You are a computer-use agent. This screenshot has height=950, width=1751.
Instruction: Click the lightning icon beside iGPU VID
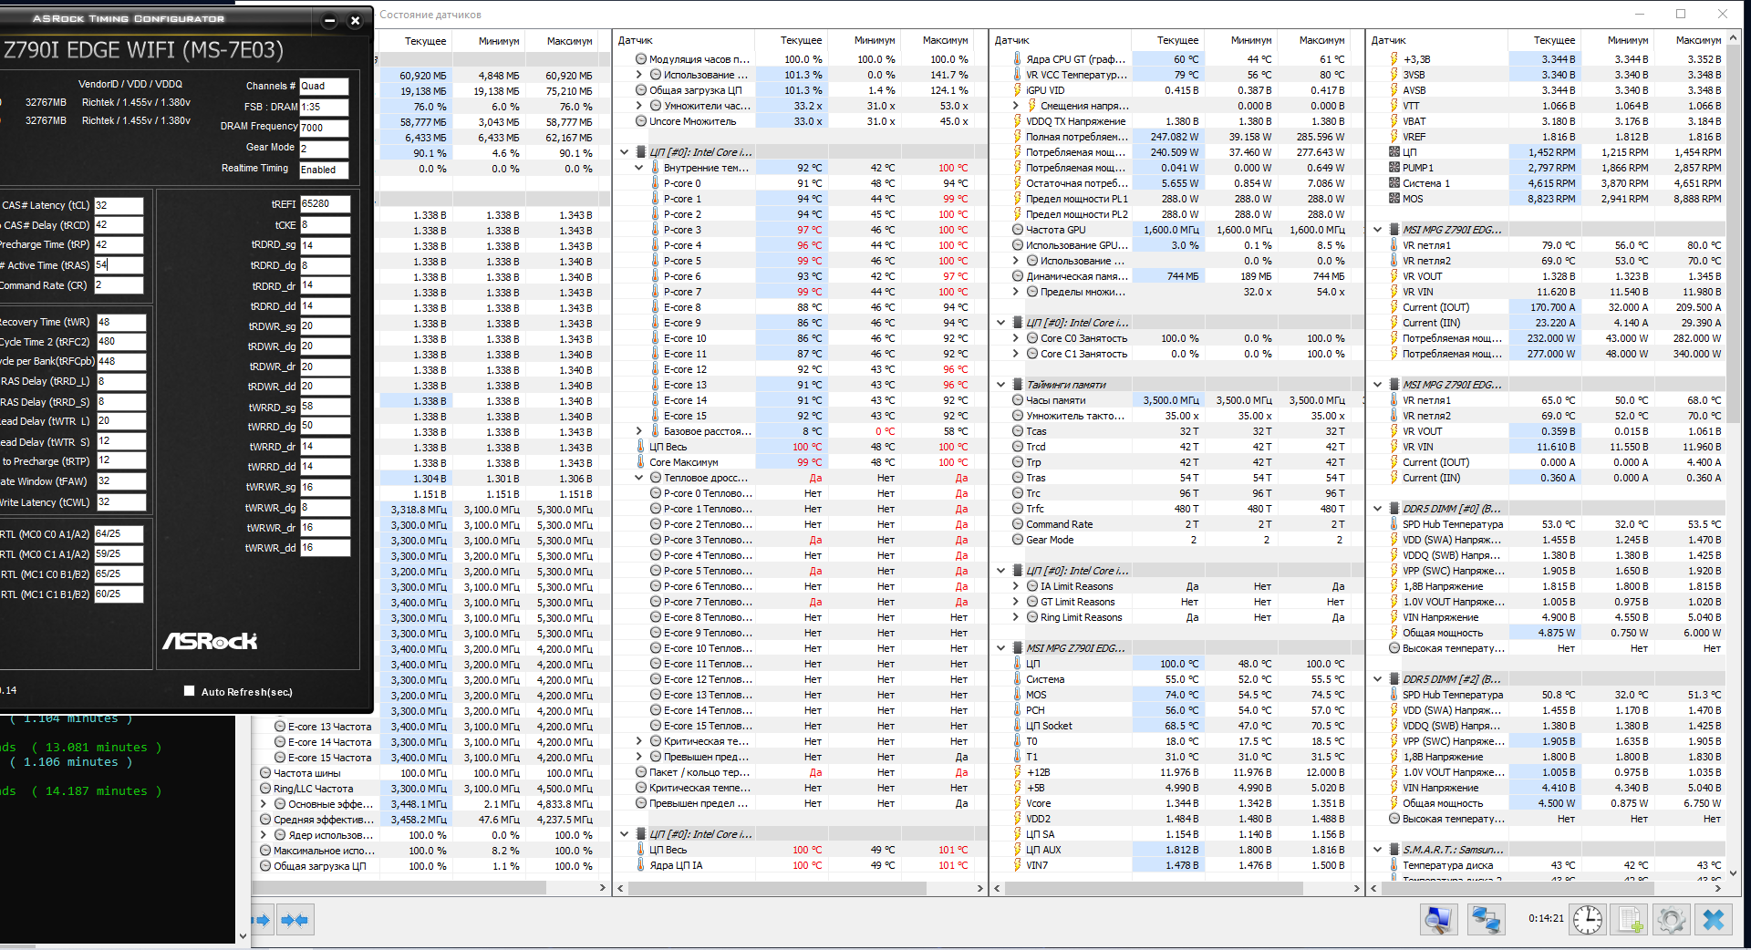[1018, 90]
